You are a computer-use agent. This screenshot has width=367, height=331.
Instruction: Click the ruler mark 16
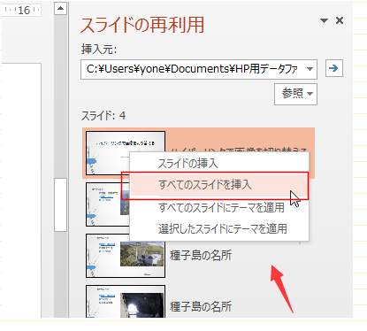[x=24, y=11]
